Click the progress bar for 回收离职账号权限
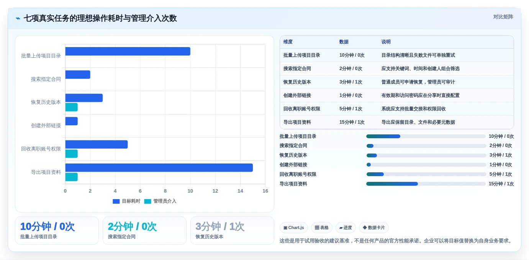Viewport: 529px width, 260px height. click(426, 174)
